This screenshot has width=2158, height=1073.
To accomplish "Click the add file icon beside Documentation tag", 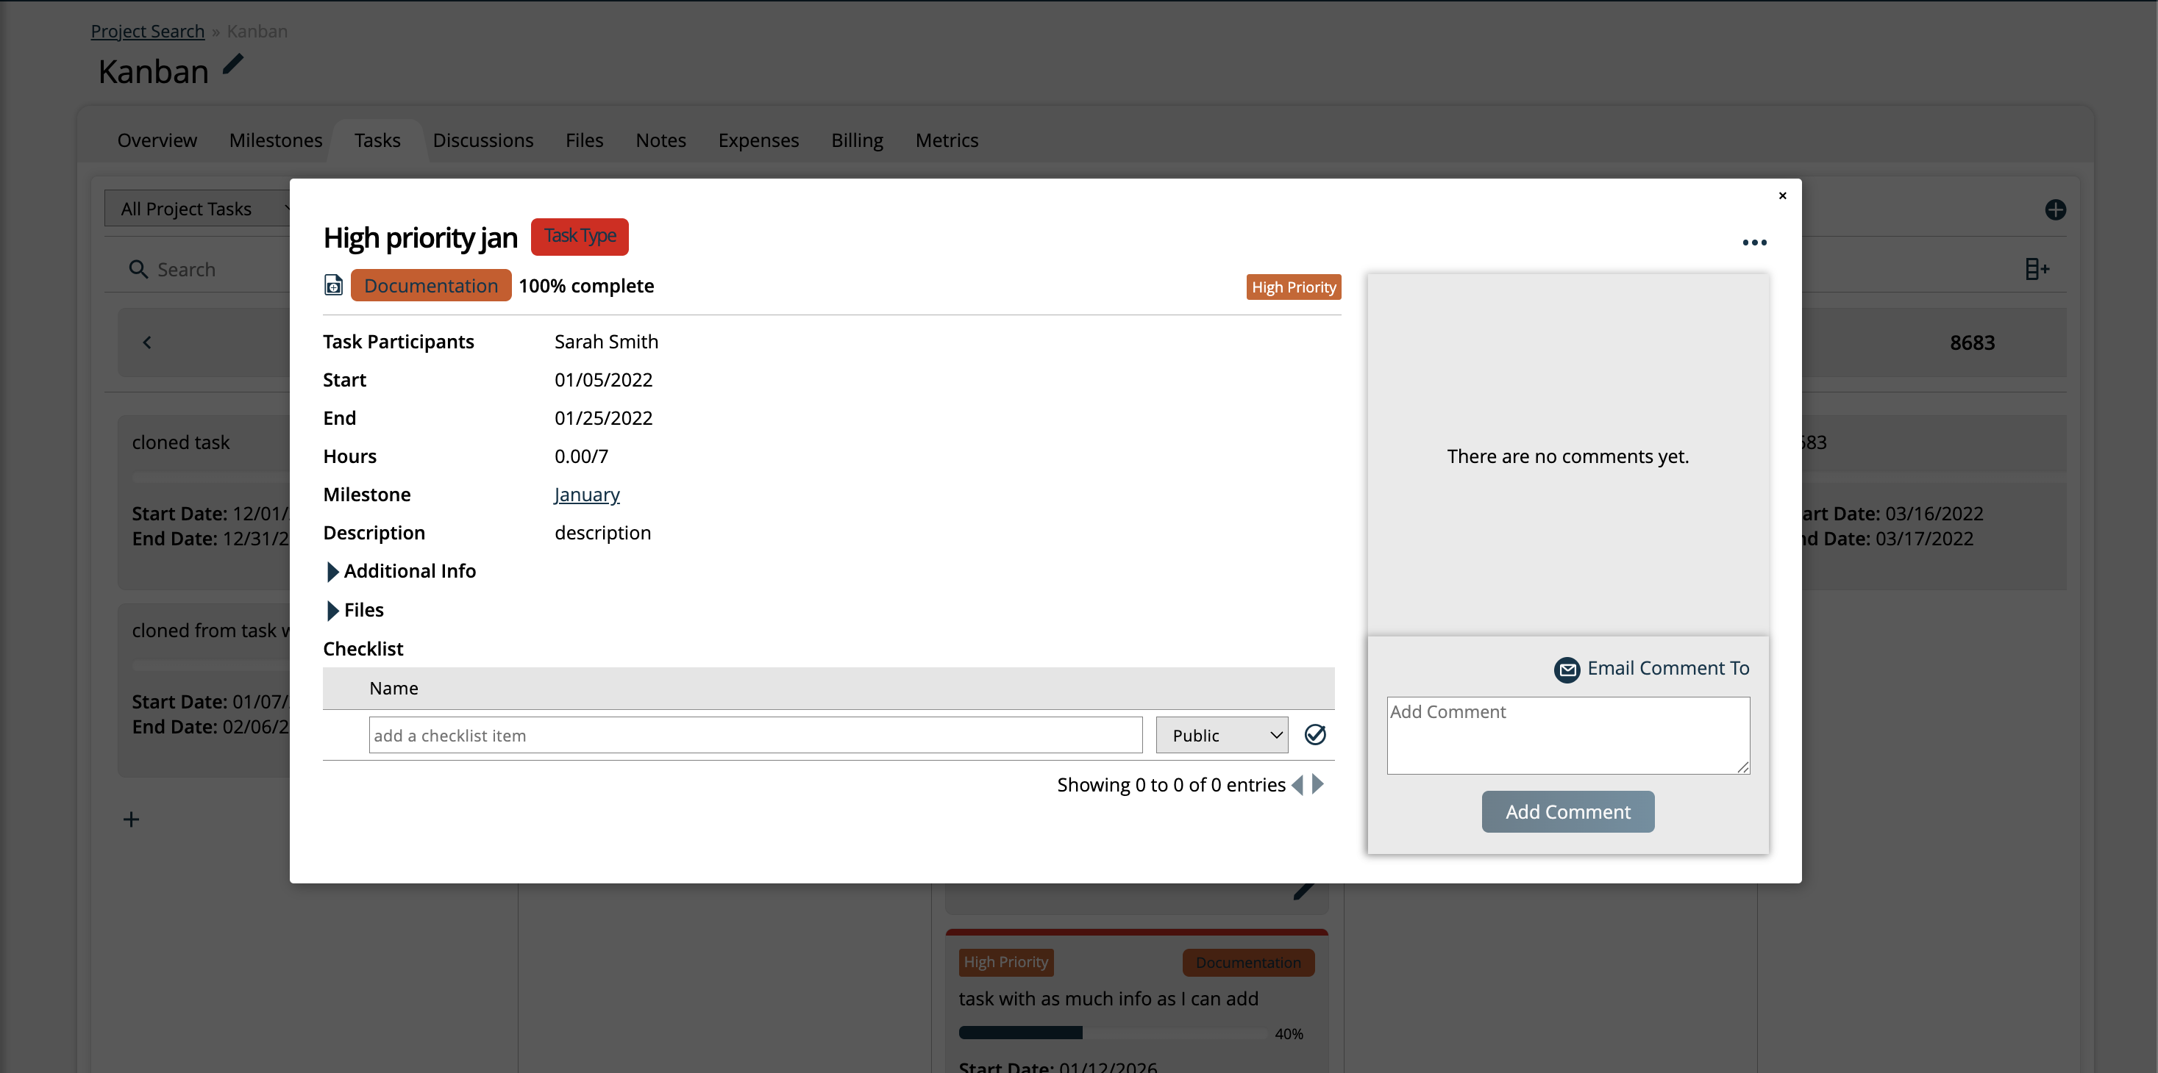I will coord(332,284).
